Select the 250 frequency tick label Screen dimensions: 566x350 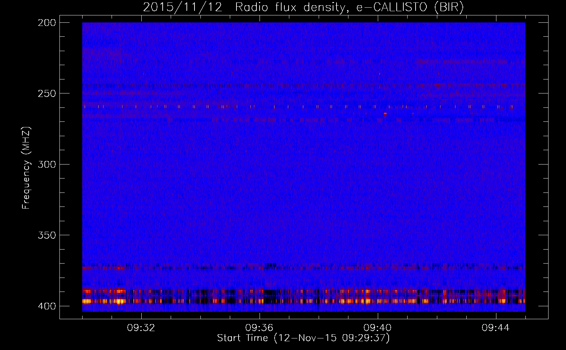coord(47,93)
